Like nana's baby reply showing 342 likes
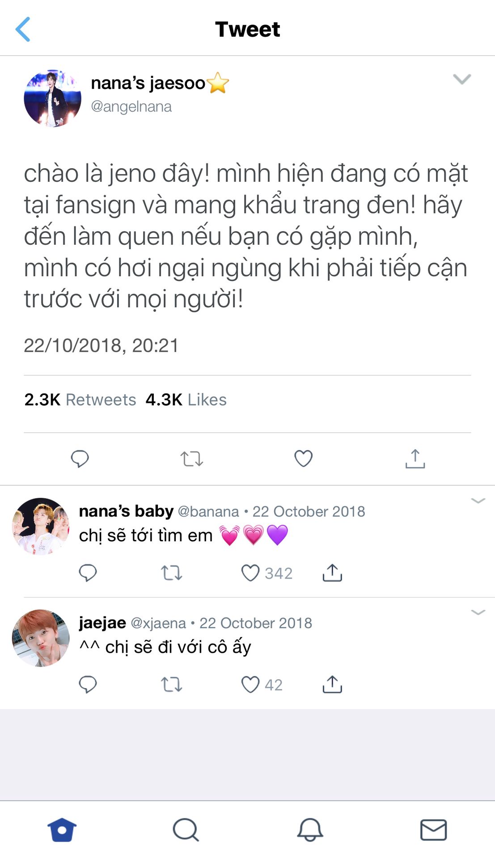 click(250, 573)
